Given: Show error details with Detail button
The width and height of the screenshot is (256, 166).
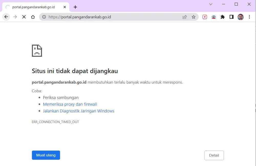Looking at the screenshot, I should (214, 155).
